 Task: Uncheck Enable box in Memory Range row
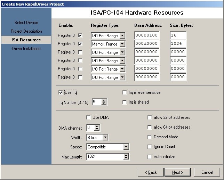80,44
